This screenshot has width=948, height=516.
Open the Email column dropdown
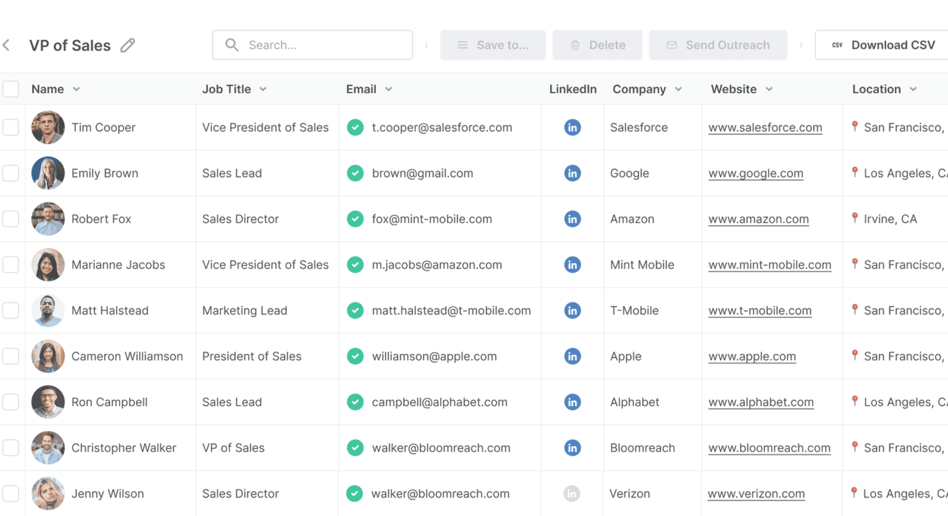coord(389,89)
